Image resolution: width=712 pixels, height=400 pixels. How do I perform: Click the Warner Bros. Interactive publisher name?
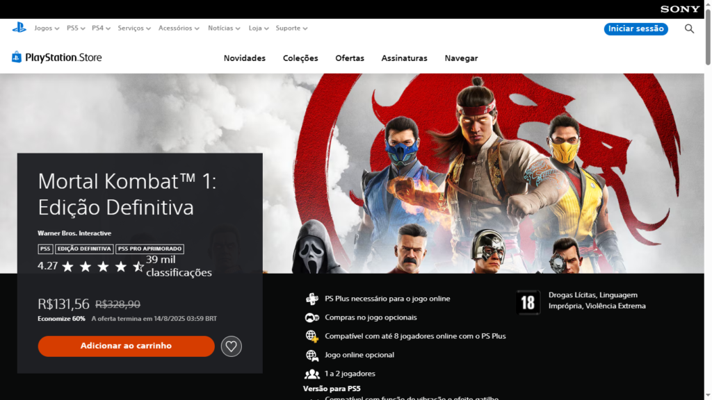click(x=74, y=233)
